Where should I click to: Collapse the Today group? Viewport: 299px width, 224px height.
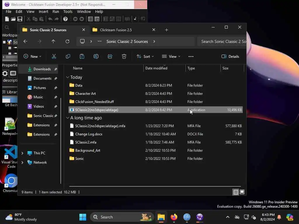(67, 77)
